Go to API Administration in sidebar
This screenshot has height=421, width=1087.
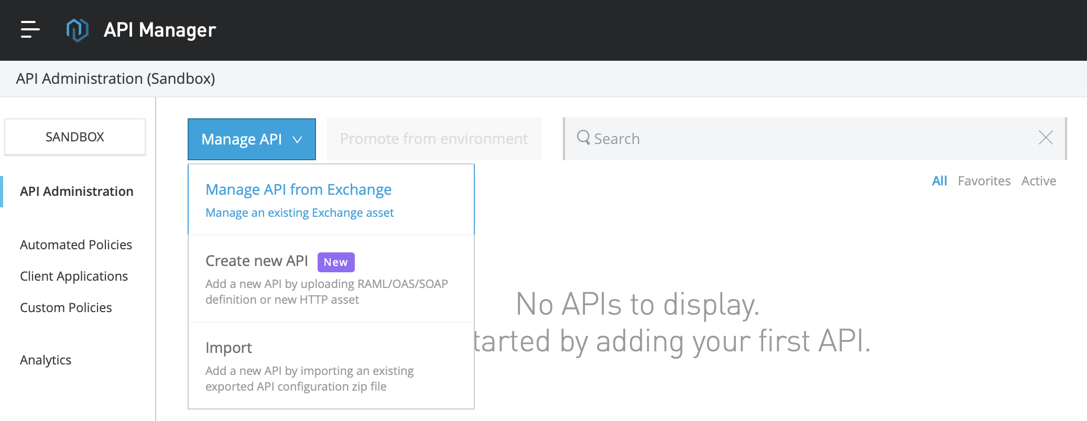coord(77,192)
